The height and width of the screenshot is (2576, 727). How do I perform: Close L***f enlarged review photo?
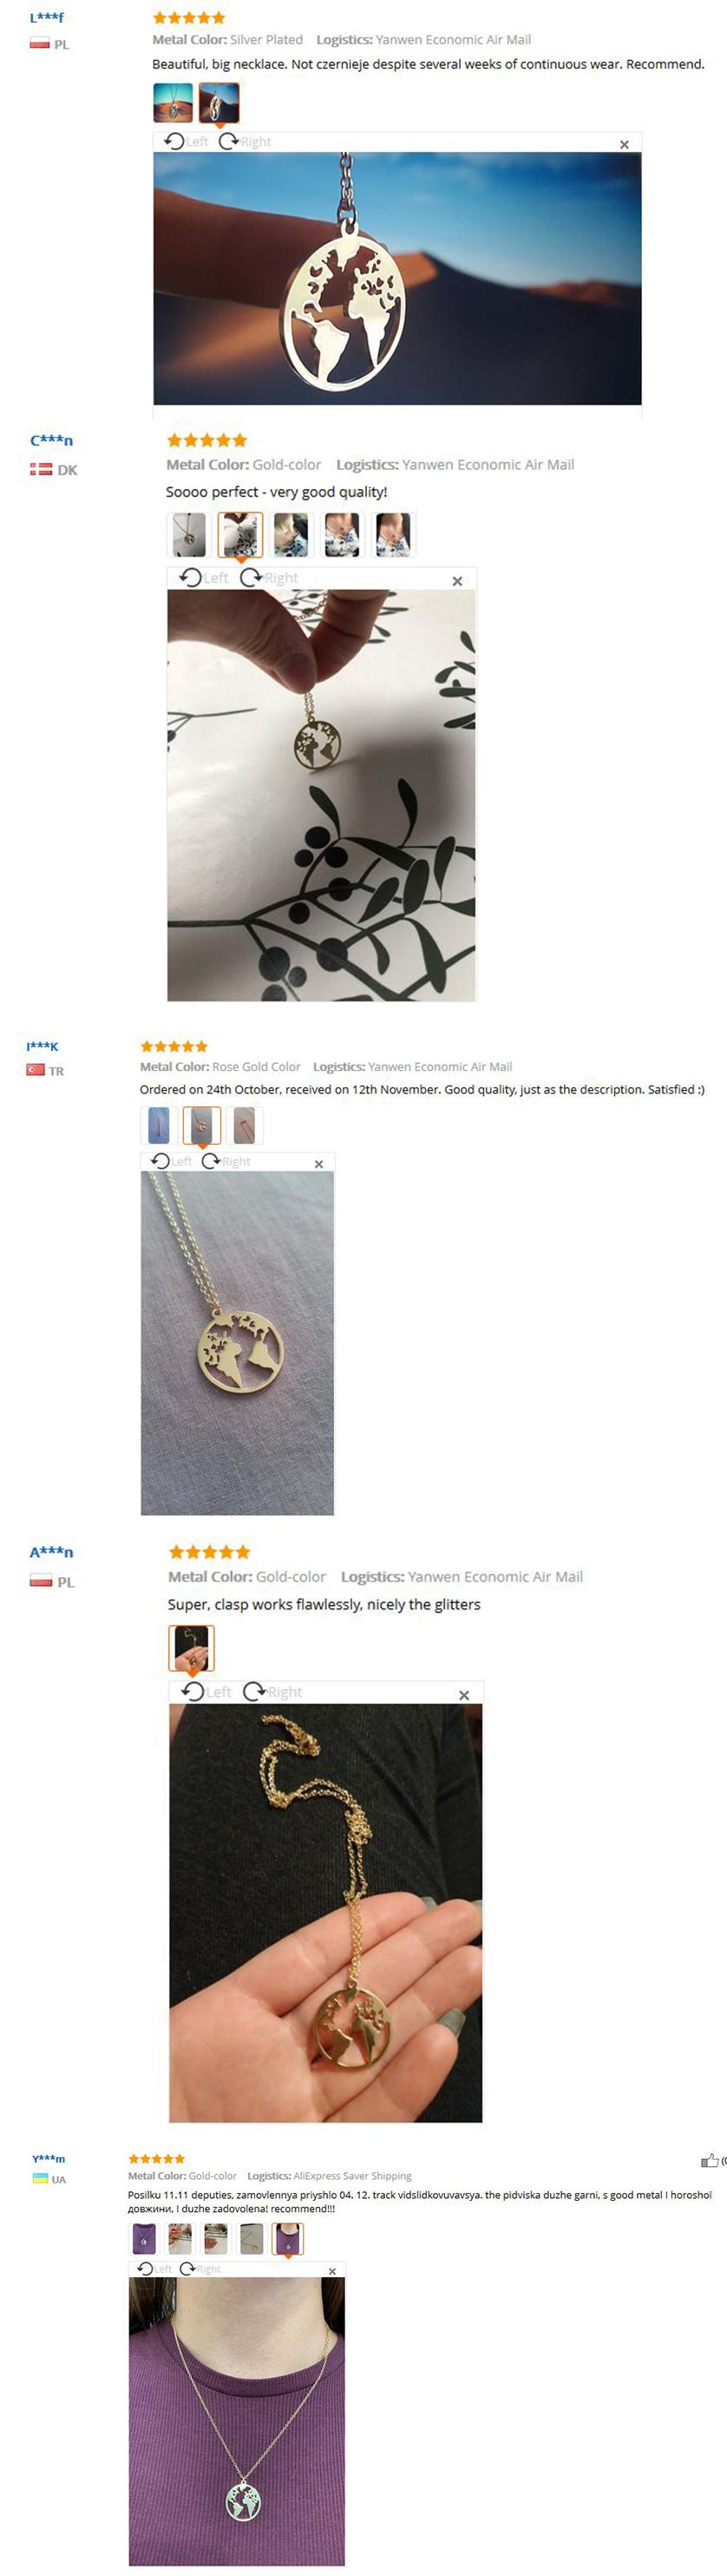pyautogui.click(x=624, y=144)
